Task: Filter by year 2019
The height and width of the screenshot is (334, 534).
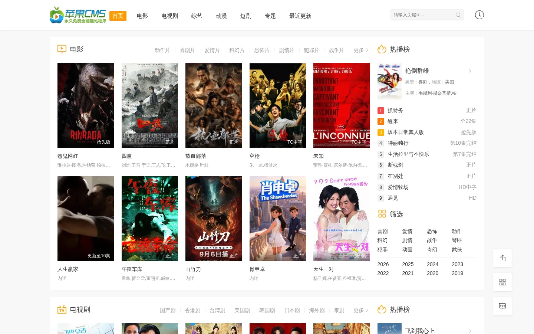Action: tap(458, 273)
